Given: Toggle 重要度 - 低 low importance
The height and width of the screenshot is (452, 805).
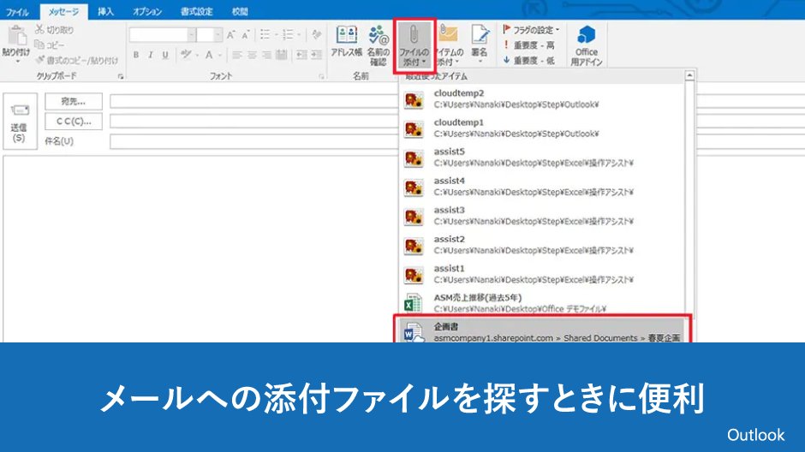Looking at the screenshot, I should [x=528, y=60].
